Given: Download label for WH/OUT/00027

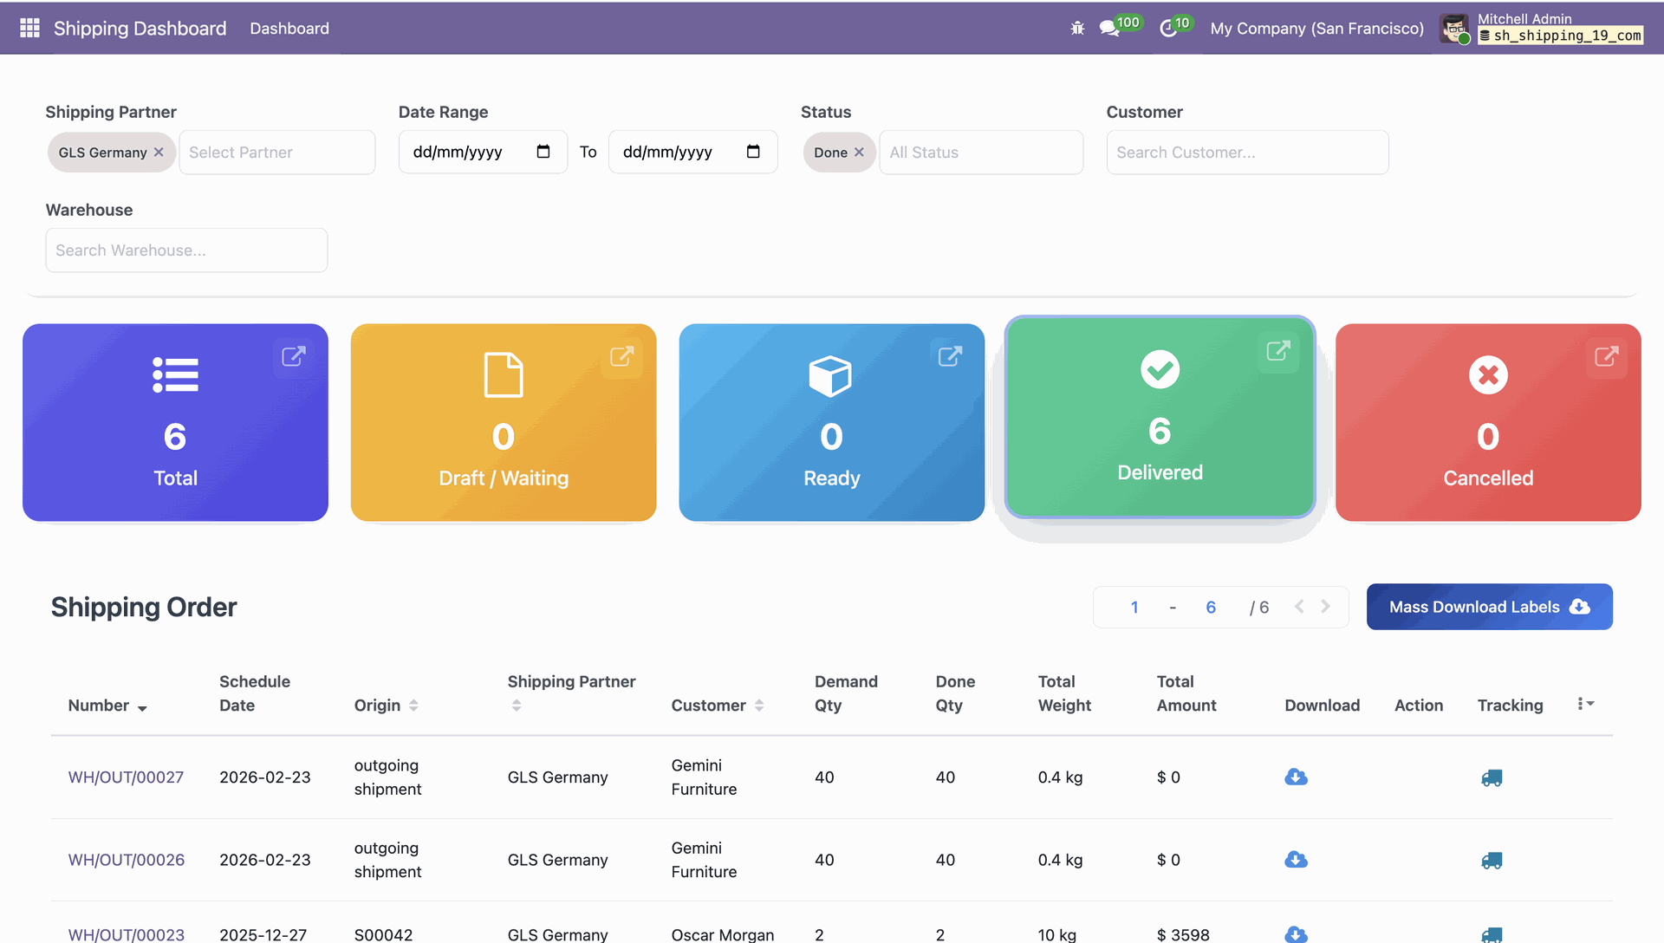Looking at the screenshot, I should tap(1296, 777).
